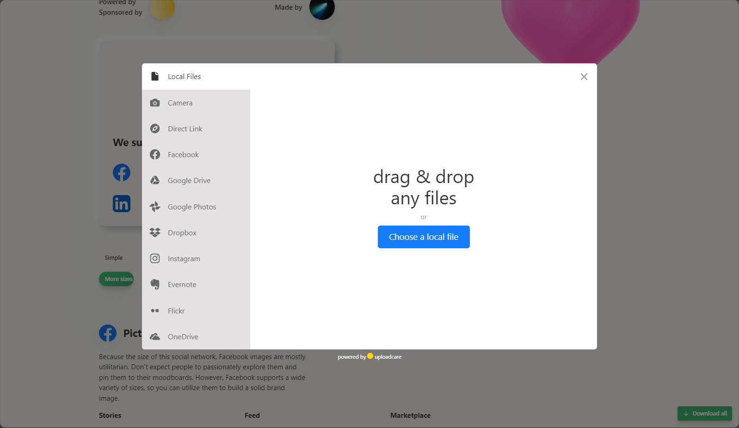The image size is (739, 428).
Task: Click the Facebook icon in upload sources
Action: pyautogui.click(x=155, y=154)
